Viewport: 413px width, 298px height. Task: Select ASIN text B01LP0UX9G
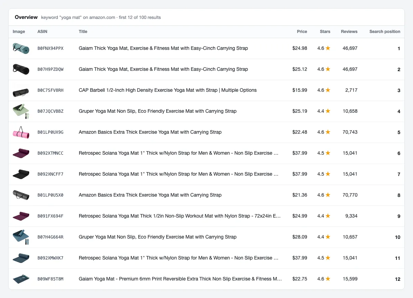pyautogui.click(x=51, y=132)
